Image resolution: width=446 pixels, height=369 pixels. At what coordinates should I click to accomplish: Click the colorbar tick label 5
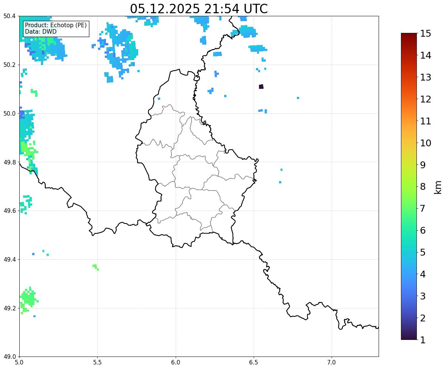click(423, 252)
